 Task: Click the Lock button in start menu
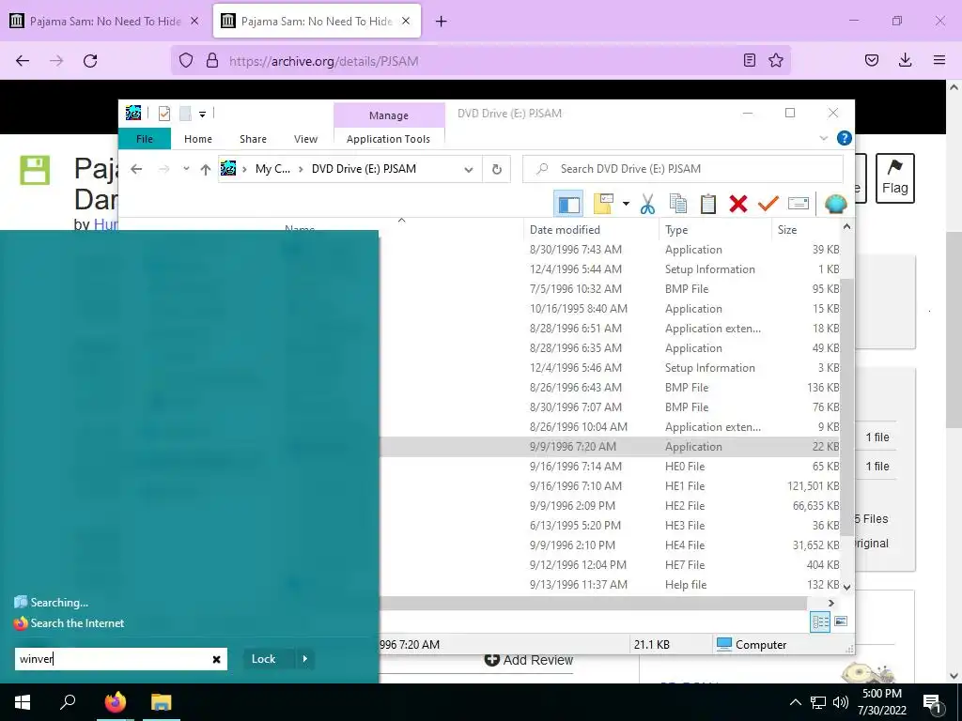pos(264,659)
